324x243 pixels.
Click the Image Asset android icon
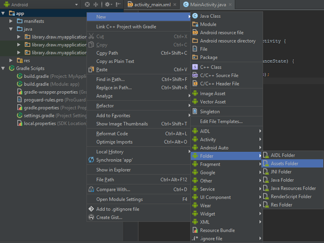(x=195, y=93)
